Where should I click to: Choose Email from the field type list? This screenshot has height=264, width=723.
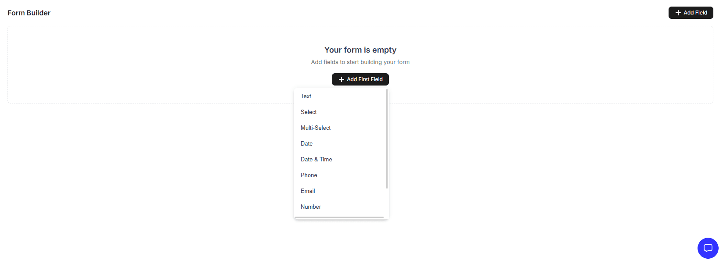point(308,191)
